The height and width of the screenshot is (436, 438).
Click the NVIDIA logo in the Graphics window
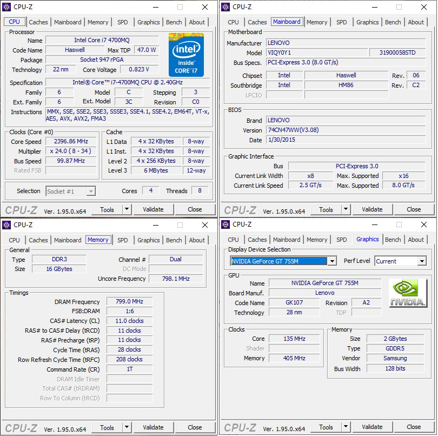(x=408, y=293)
